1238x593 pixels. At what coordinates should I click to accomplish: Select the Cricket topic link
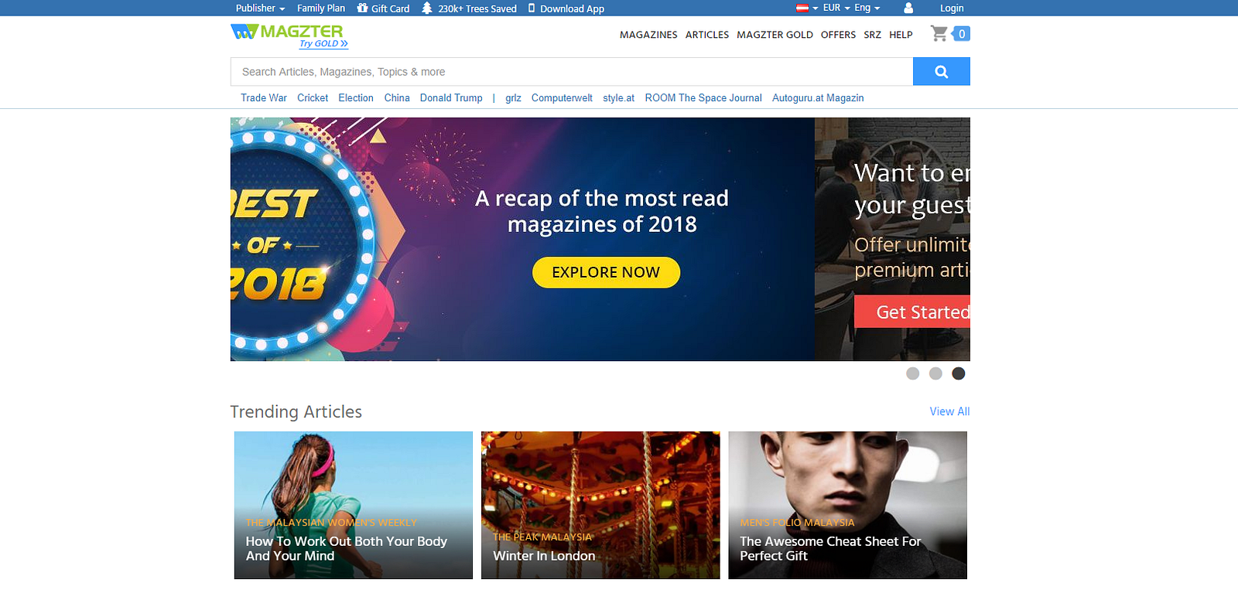click(x=313, y=98)
